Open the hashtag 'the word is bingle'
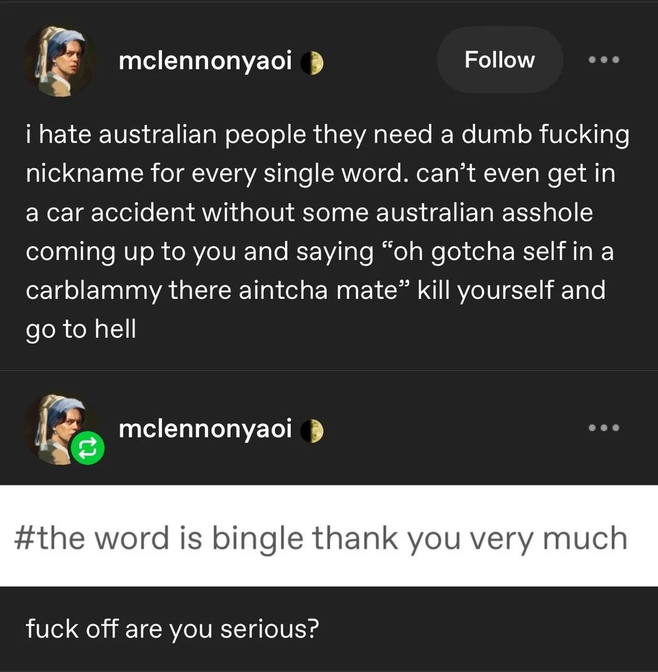The image size is (658, 672). pyautogui.click(x=321, y=538)
